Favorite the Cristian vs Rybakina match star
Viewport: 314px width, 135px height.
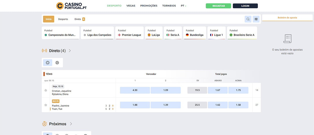coord(46,90)
